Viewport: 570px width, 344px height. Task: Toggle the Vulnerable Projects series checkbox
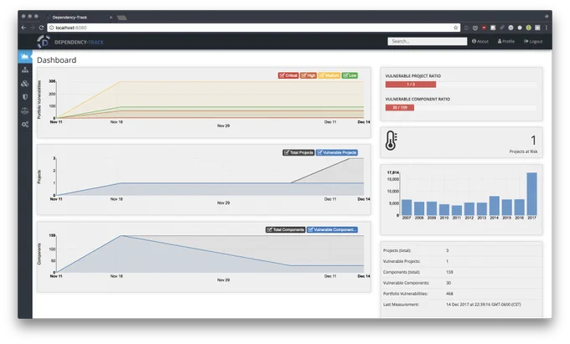(x=337, y=152)
